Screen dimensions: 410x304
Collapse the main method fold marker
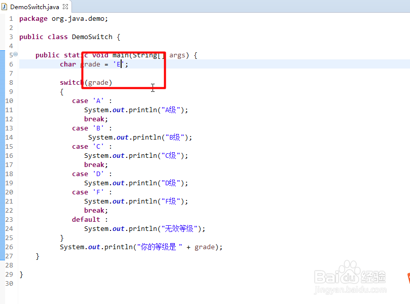point(16,54)
